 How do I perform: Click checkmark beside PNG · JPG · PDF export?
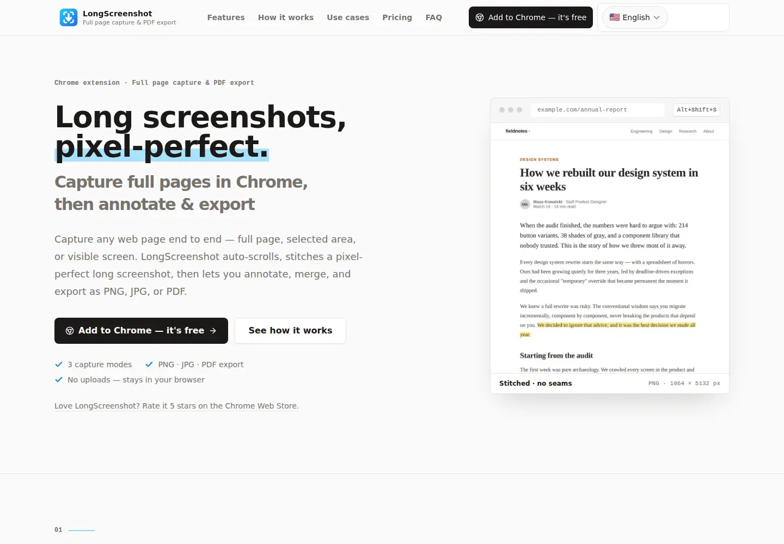point(149,364)
